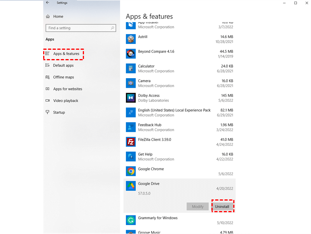Click the 41.0 MB size of FileZilla
The height and width of the screenshot is (234, 311).
(x=227, y=140)
